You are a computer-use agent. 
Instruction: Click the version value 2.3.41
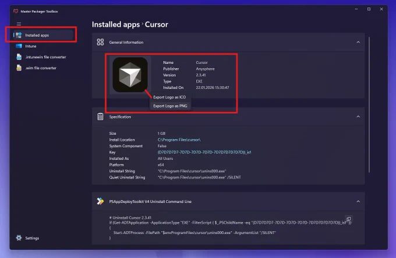[x=201, y=75]
